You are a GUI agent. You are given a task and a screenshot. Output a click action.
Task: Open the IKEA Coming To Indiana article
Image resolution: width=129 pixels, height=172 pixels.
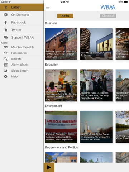(x=96, y=44)
